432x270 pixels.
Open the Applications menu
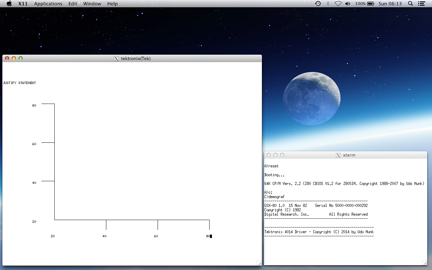click(x=48, y=4)
